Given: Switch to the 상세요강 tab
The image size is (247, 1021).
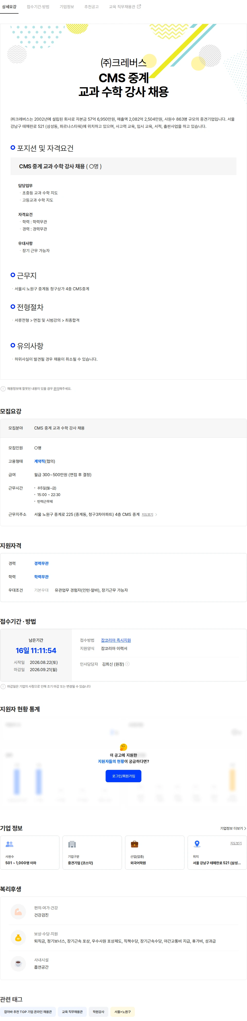Looking at the screenshot, I should [9, 7].
